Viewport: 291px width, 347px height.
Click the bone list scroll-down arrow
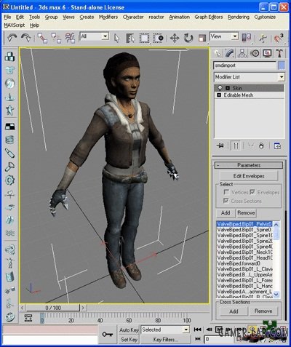click(276, 295)
